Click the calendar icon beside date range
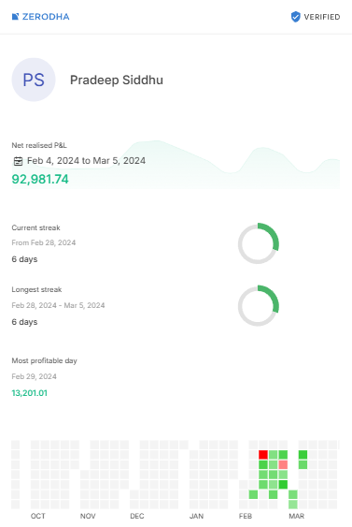This screenshot has height=527, width=352. click(18, 161)
